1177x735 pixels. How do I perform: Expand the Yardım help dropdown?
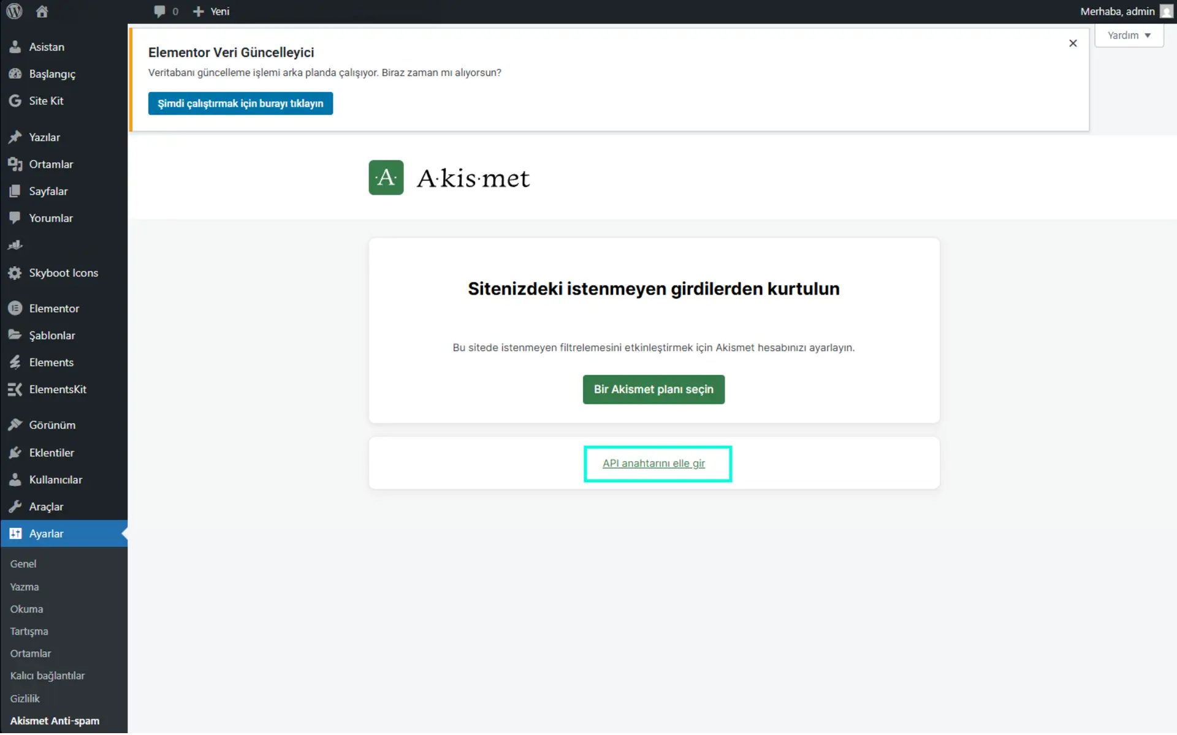pyautogui.click(x=1129, y=35)
